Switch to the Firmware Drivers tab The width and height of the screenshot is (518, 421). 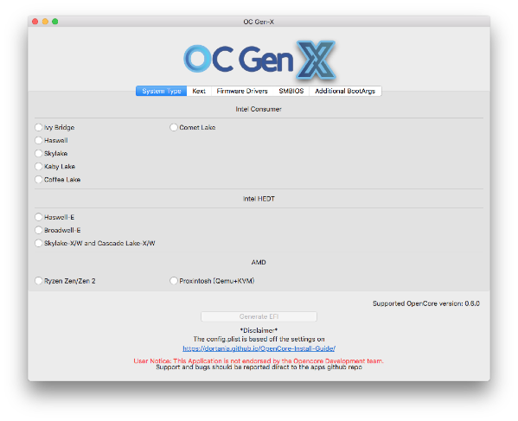(x=242, y=91)
